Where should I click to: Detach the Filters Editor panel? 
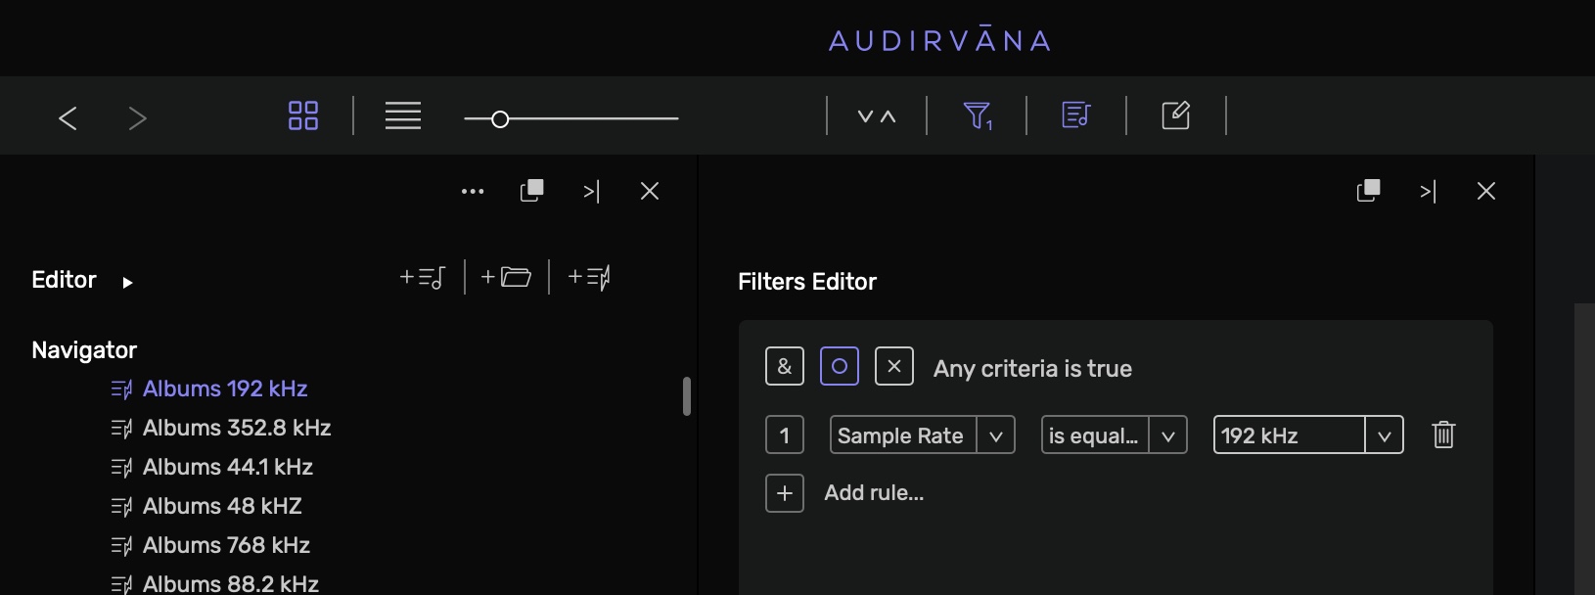(1369, 191)
